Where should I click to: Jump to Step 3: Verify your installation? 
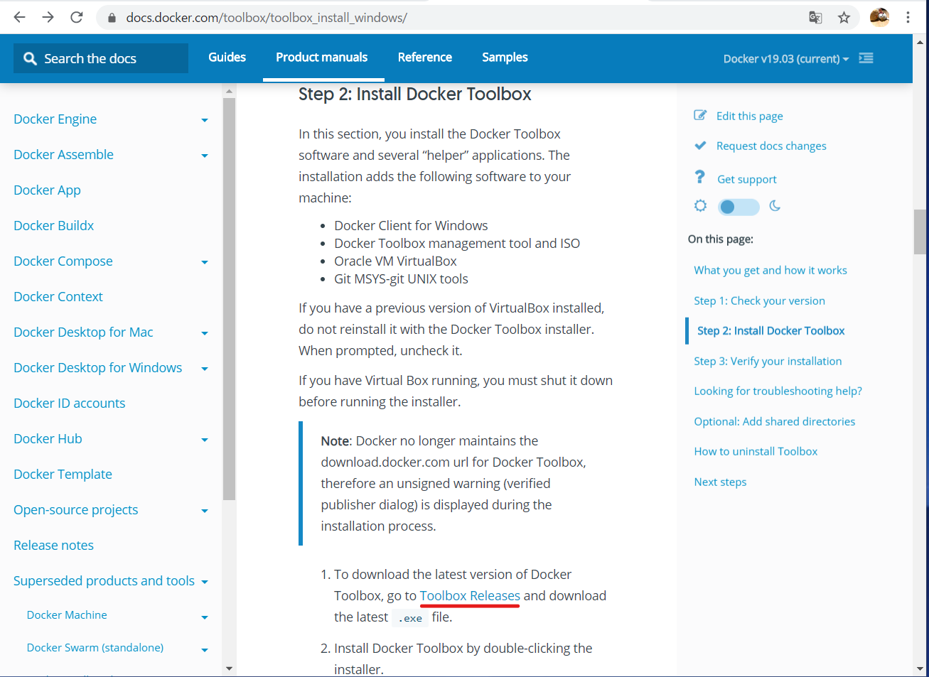click(768, 361)
